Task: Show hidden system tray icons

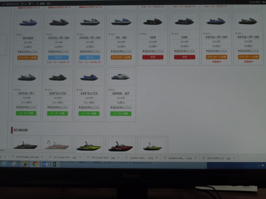Action: (x=259, y=166)
